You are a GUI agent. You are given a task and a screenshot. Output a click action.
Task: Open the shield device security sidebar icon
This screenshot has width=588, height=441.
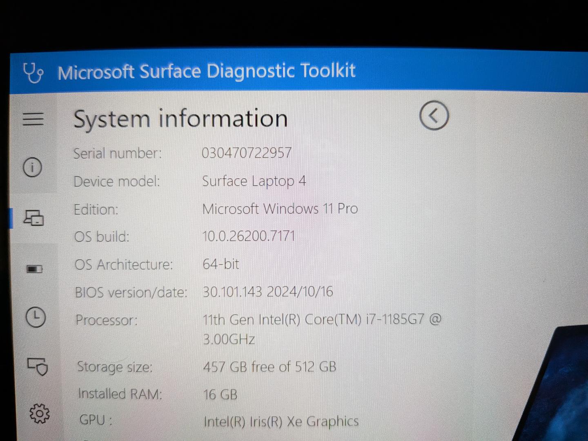click(x=38, y=366)
